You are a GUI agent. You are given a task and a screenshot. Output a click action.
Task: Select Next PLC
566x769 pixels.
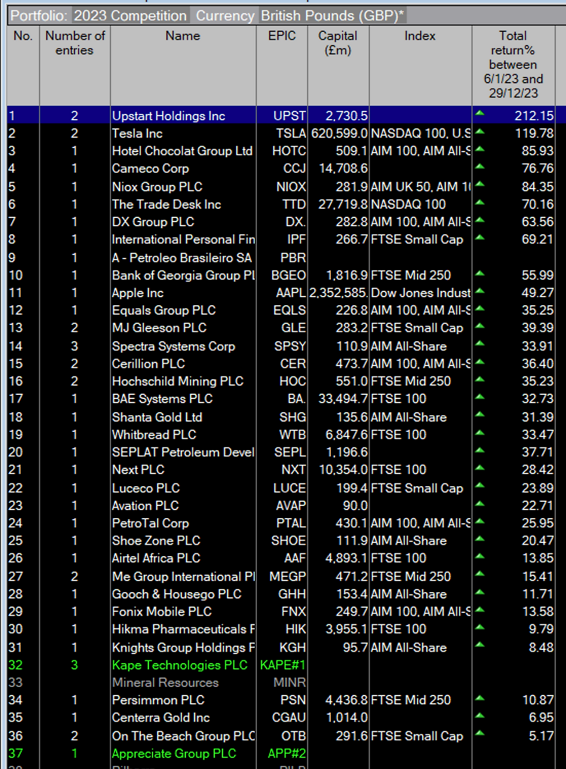tap(138, 469)
